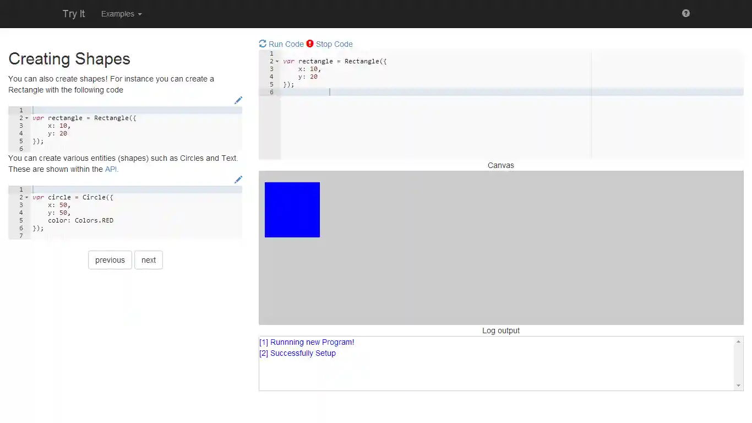This screenshot has width=752, height=423.
Task: Collapse the rectangle block in main editor
Action: 277,62
